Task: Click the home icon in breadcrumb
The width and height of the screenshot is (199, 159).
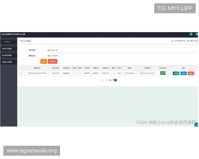Action: tap(172, 41)
